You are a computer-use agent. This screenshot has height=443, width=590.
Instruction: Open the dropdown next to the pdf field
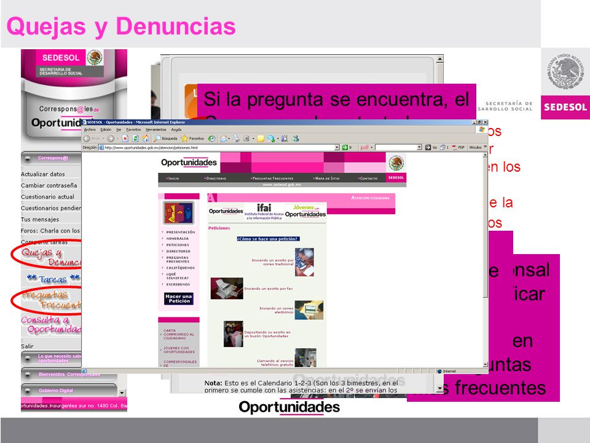(420, 147)
